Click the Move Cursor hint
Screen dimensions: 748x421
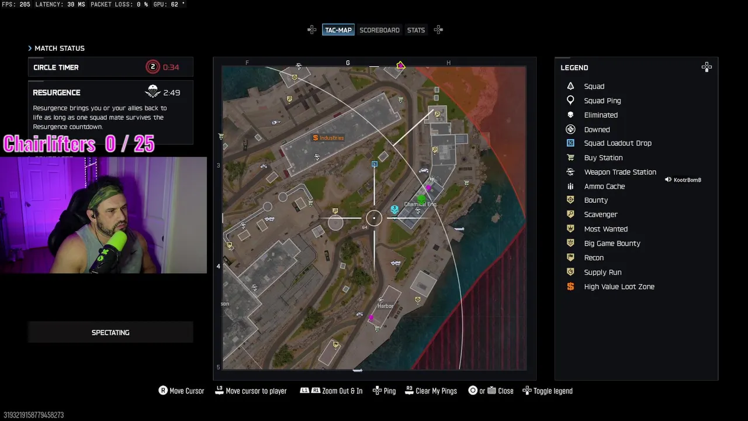click(x=182, y=391)
